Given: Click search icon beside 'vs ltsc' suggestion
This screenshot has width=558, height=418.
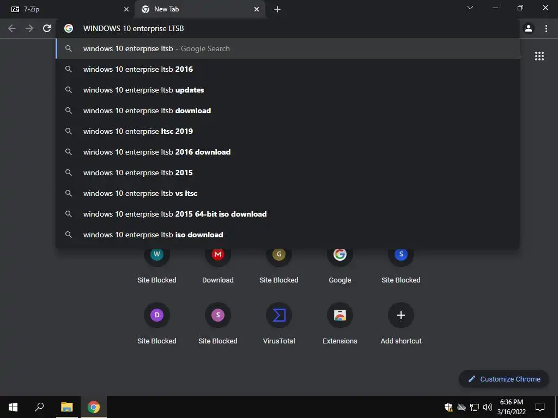Looking at the screenshot, I should 69,193.
